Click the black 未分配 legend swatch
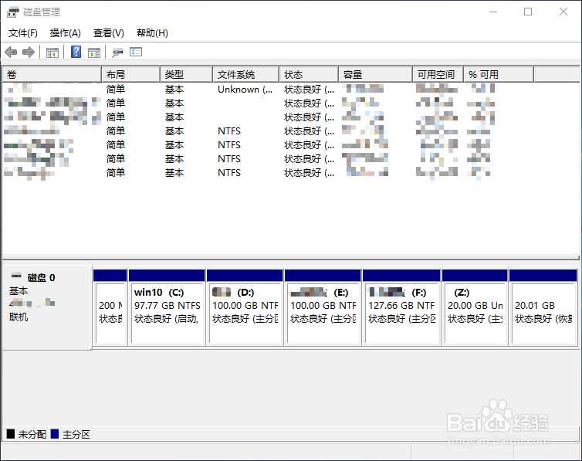582x461 pixels. click(x=11, y=434)
